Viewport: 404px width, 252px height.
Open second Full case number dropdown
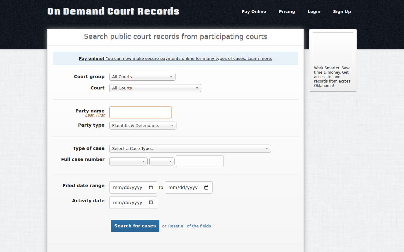(162, 161)
